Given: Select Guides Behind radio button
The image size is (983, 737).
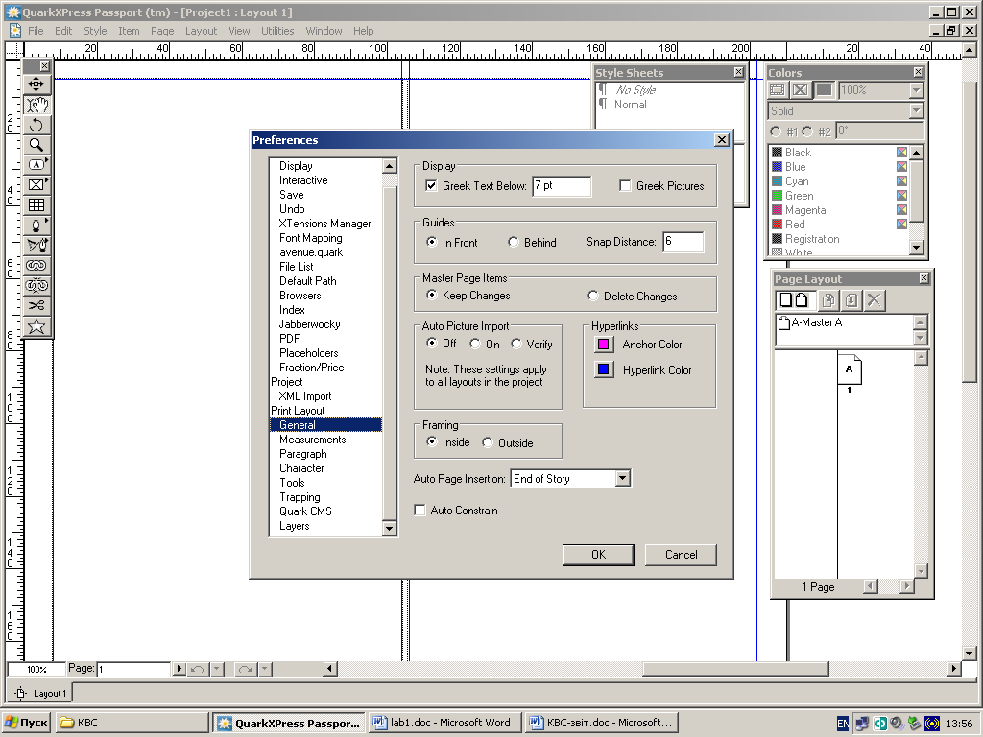Looking at the screenshot, I should tap(514, 242).
